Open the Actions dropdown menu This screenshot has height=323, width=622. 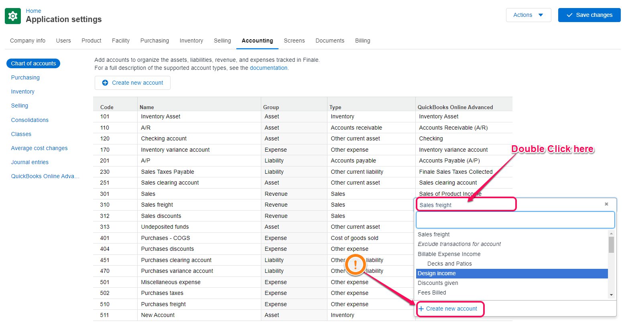point(528,15)
